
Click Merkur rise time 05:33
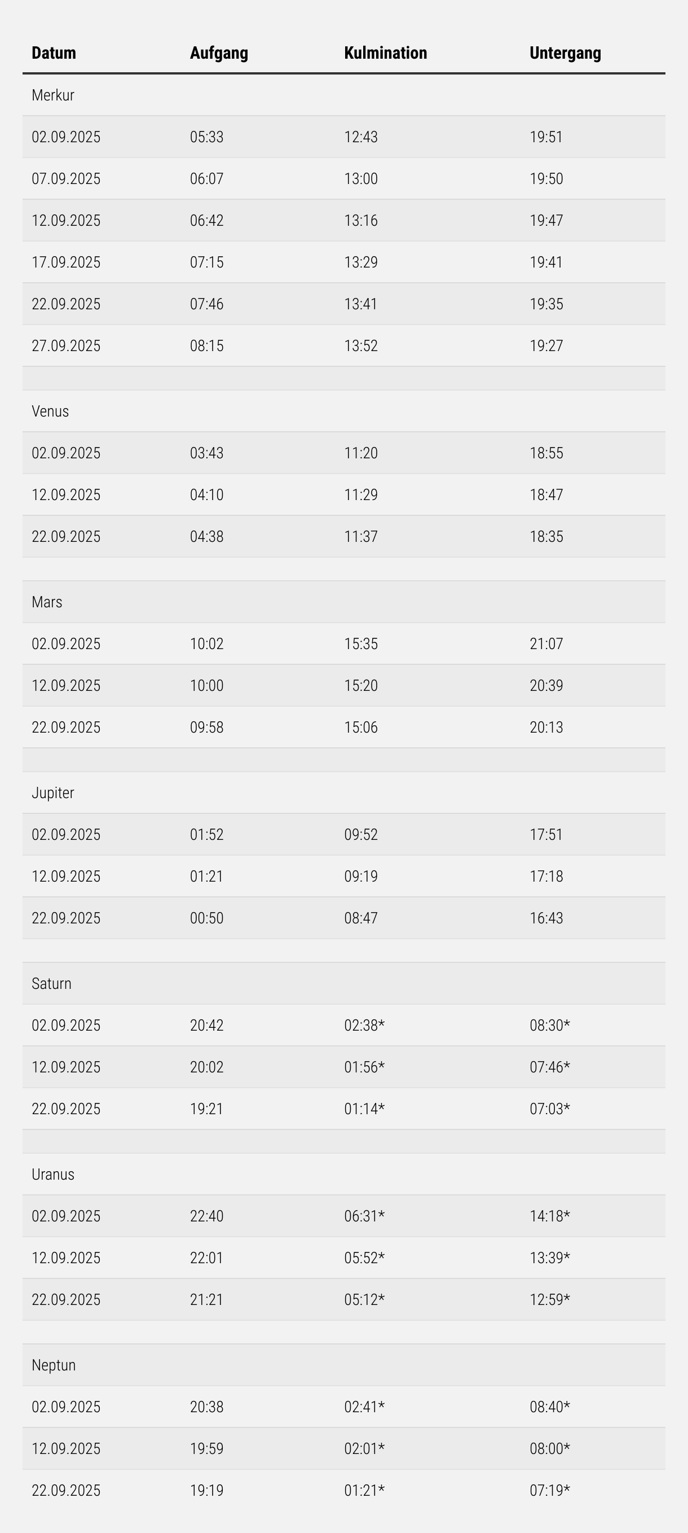pyautogui.click(x=206, y=137)
